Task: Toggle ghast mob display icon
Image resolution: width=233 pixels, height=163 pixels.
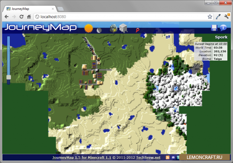Action: point(123,28)
